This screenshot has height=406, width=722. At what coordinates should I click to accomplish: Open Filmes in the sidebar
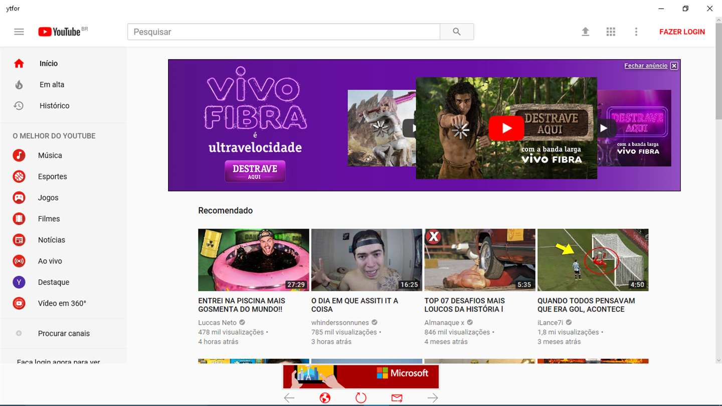point(49,219)
